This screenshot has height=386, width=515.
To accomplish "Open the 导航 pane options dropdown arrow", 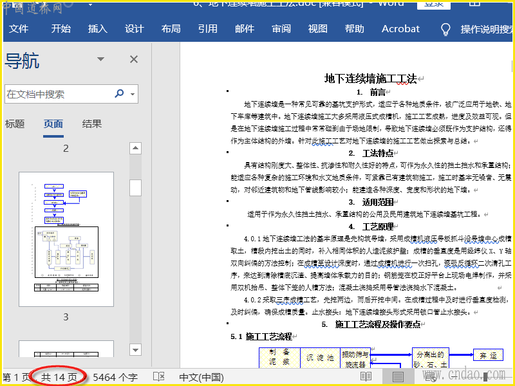I will coord(100,59).
